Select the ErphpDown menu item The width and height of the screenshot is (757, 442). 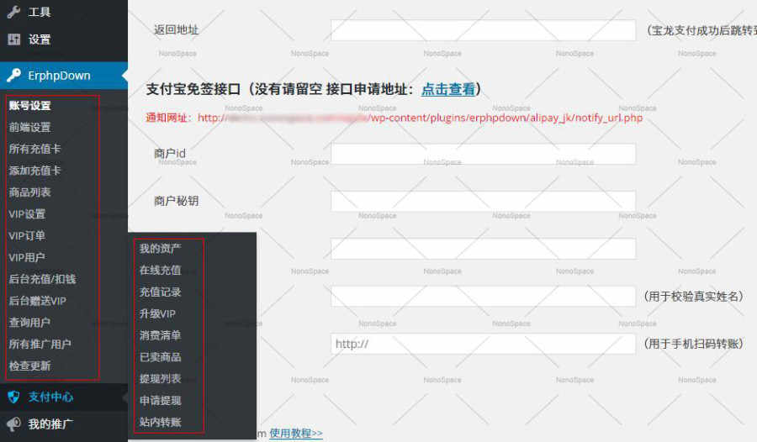(64, 76)
